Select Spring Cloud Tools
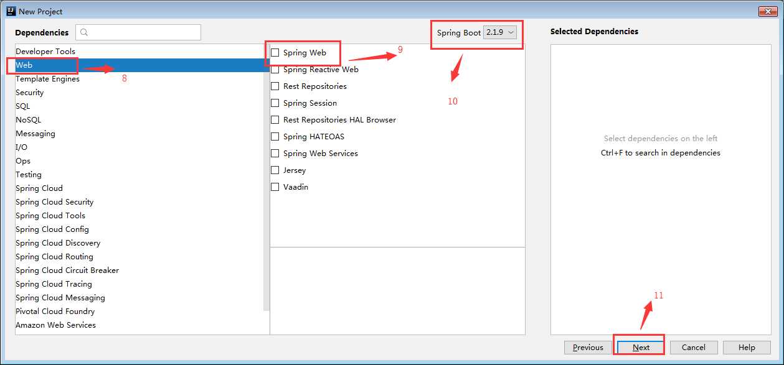 139,216
